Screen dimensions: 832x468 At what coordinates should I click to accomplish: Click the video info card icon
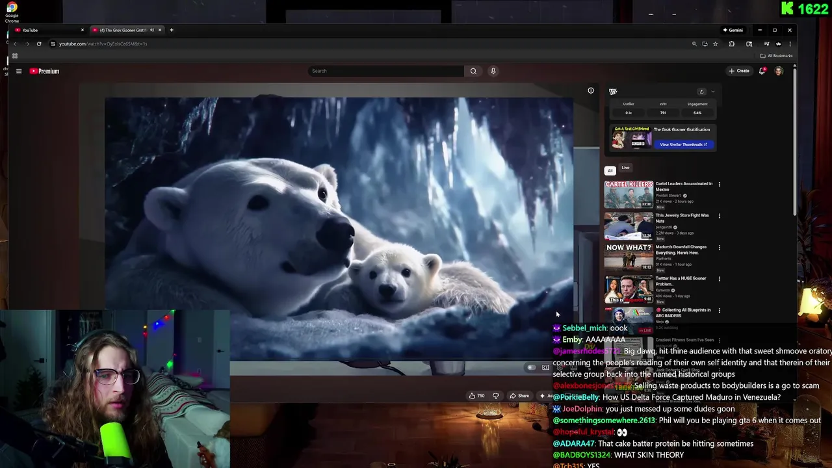(x=591, y=91)
